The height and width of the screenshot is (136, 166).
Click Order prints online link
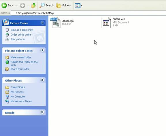point(21,34)
